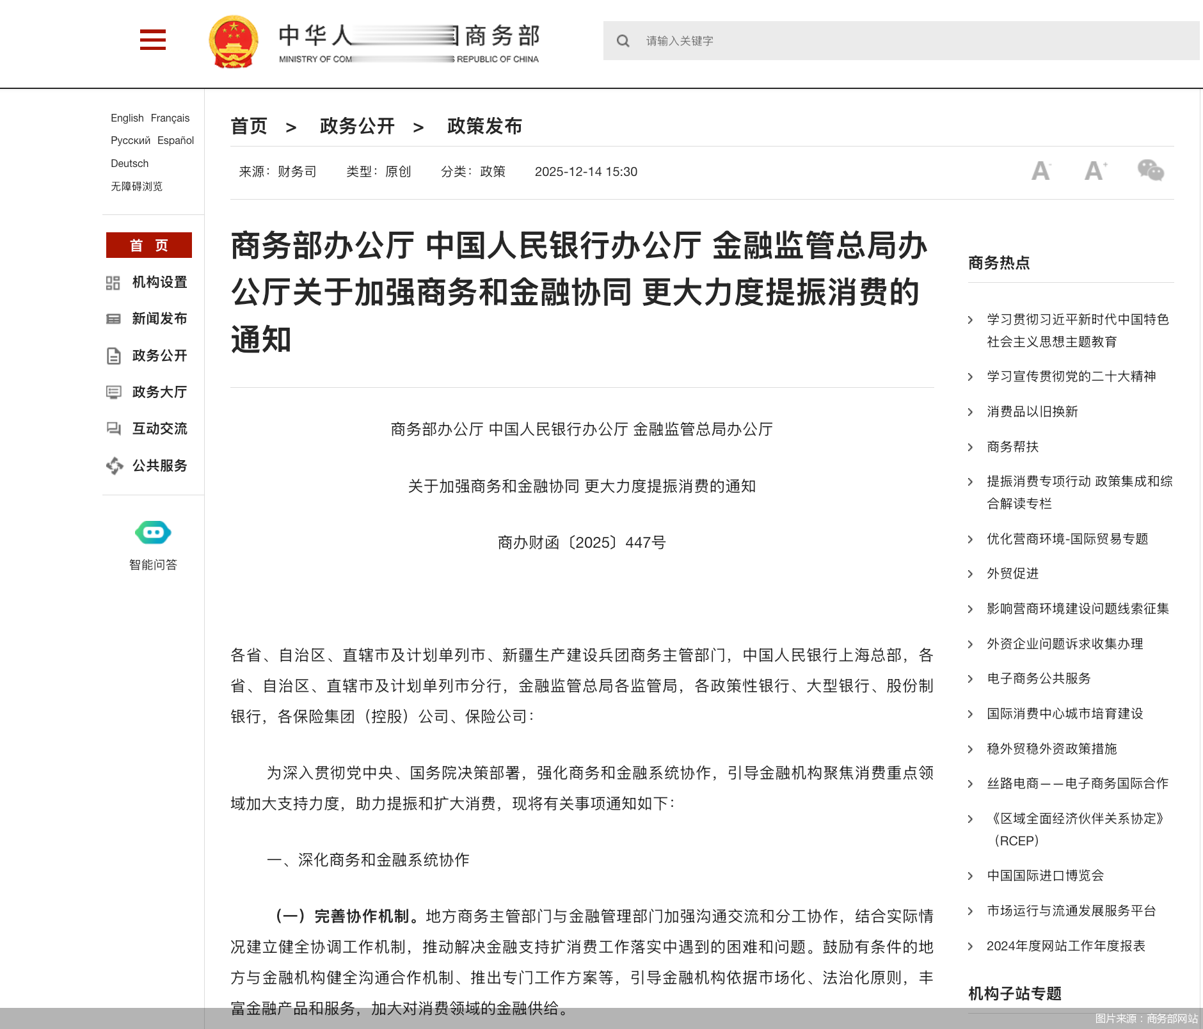Click chevron beside 外贸促进
1203x1029 pixels.
tap(971, 574)
